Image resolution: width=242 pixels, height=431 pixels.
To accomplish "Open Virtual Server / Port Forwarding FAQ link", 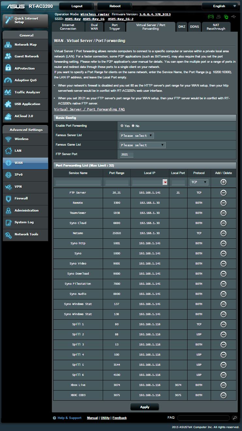I will (89, 109).
